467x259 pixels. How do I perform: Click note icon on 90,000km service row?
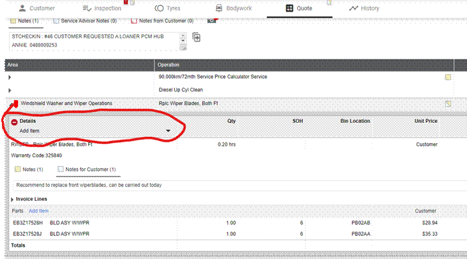(x=448, y=77)
